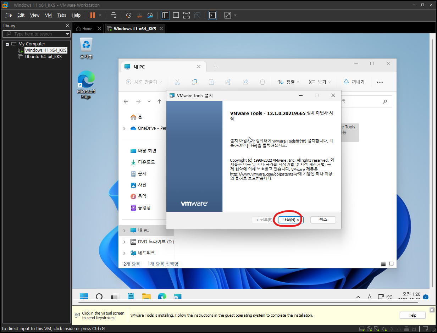Open the Edit menu
The image size is (437, 333).
pos(21,15)
